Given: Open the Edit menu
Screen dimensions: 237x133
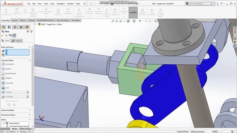Looking at the screenshot, I should tap(34, 4).
